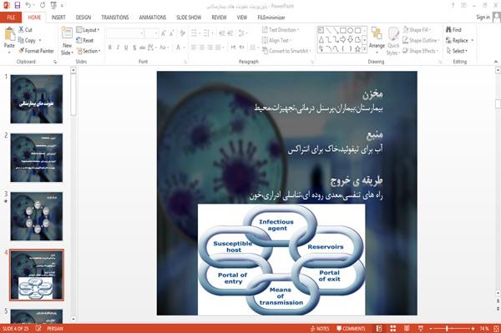This screenshot has height=333, width=501.
Task: Open the Replace tool
Action: pos(459,40)
